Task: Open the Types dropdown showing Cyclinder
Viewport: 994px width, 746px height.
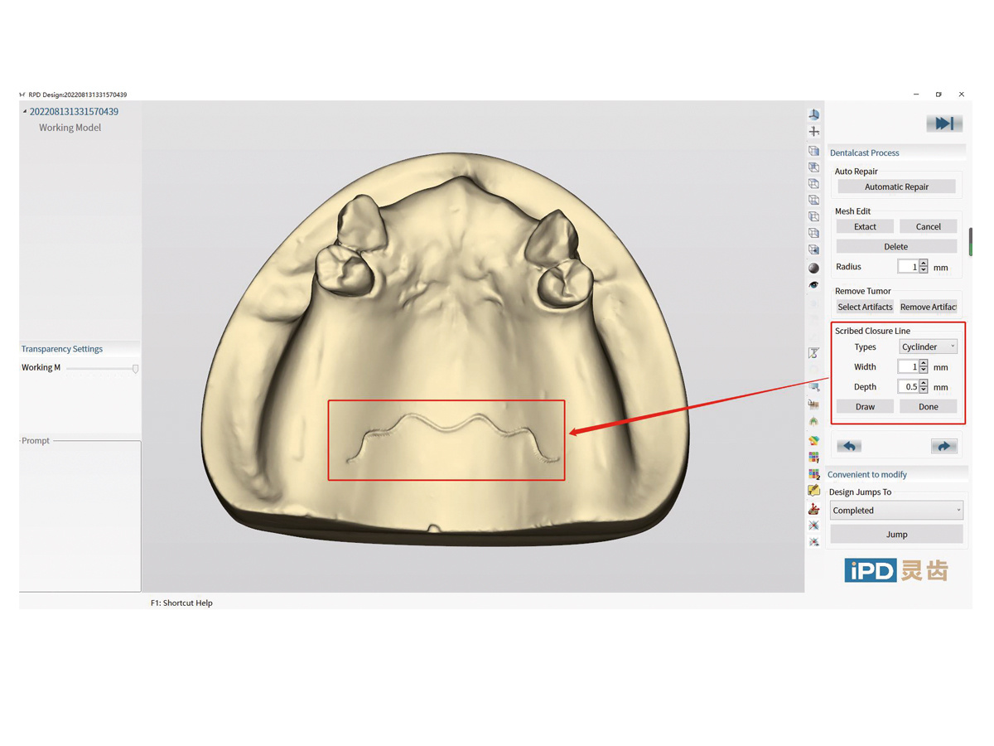Action: coord(928,346)
